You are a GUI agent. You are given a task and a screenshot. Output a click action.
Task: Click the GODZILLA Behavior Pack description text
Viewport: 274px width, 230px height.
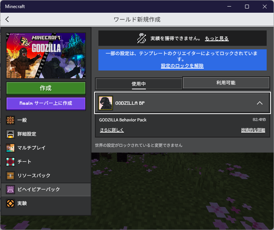pos(123,120)
